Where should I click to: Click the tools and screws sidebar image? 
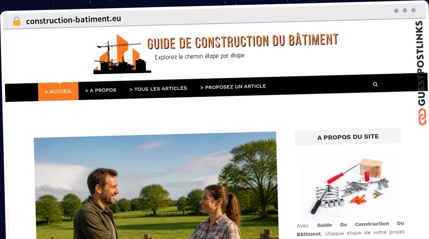[x=349, y=187]
